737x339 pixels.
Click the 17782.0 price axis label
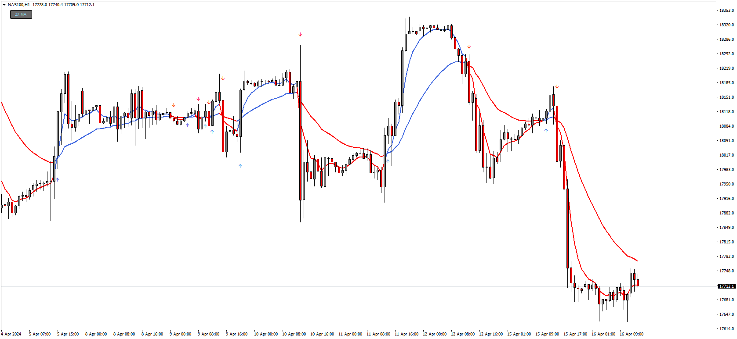point(726,257)
